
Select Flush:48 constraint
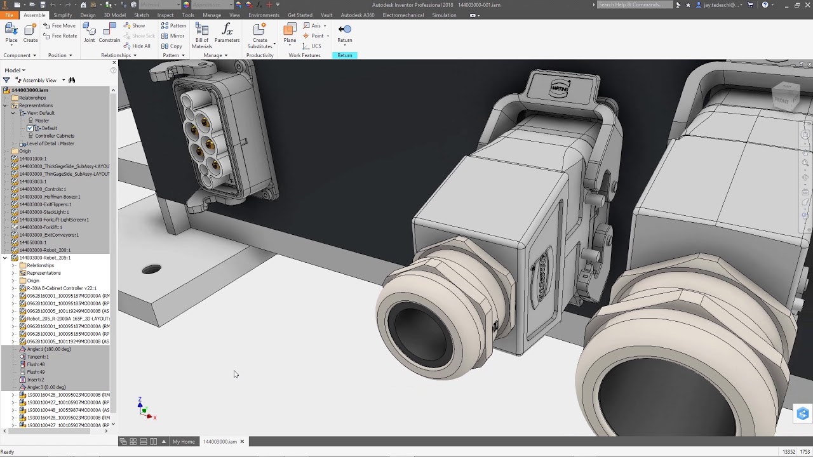tap(36, 364)
